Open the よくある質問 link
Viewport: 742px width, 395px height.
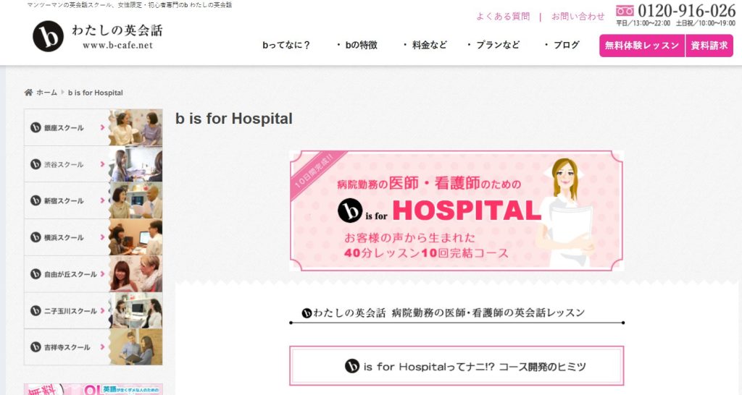pos(503,17)
